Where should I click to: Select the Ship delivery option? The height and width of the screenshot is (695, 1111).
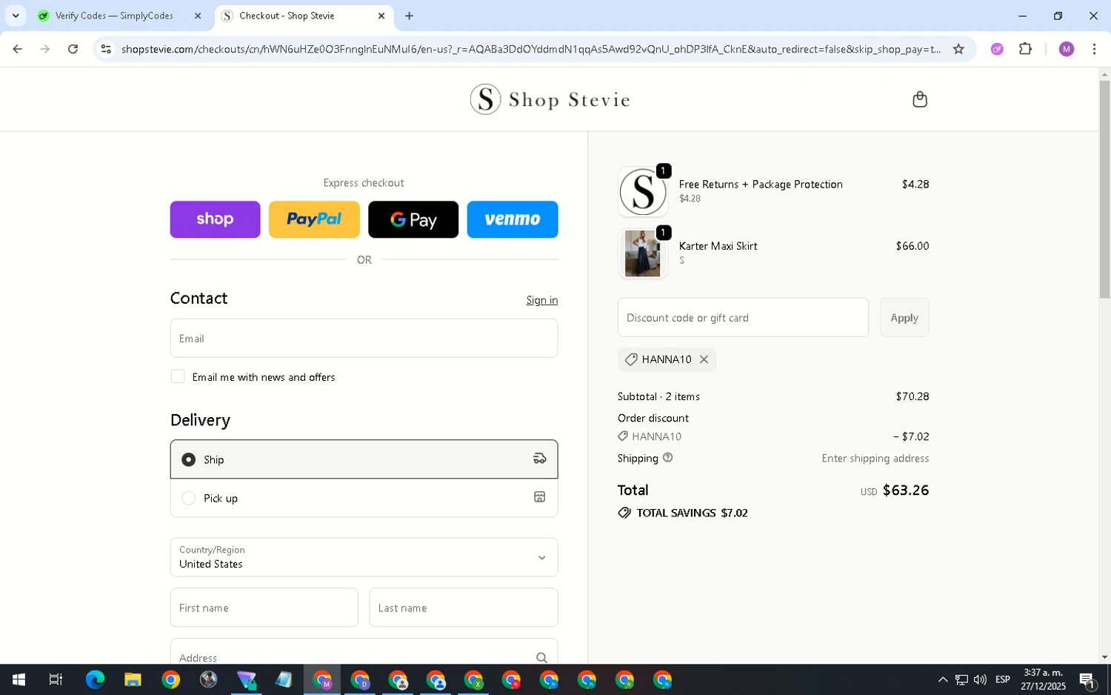tap(364, 459)
